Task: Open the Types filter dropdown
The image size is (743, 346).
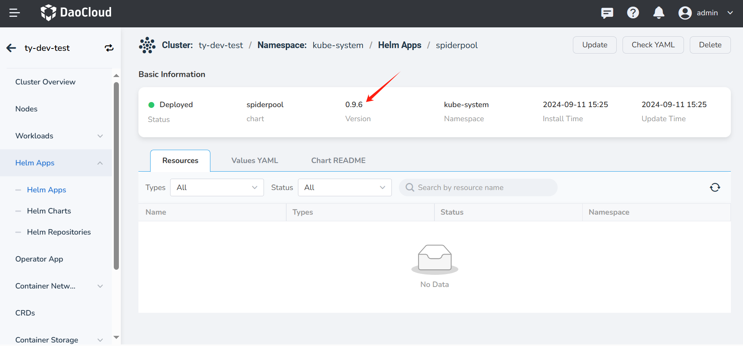Action: [x=217, y=188]
